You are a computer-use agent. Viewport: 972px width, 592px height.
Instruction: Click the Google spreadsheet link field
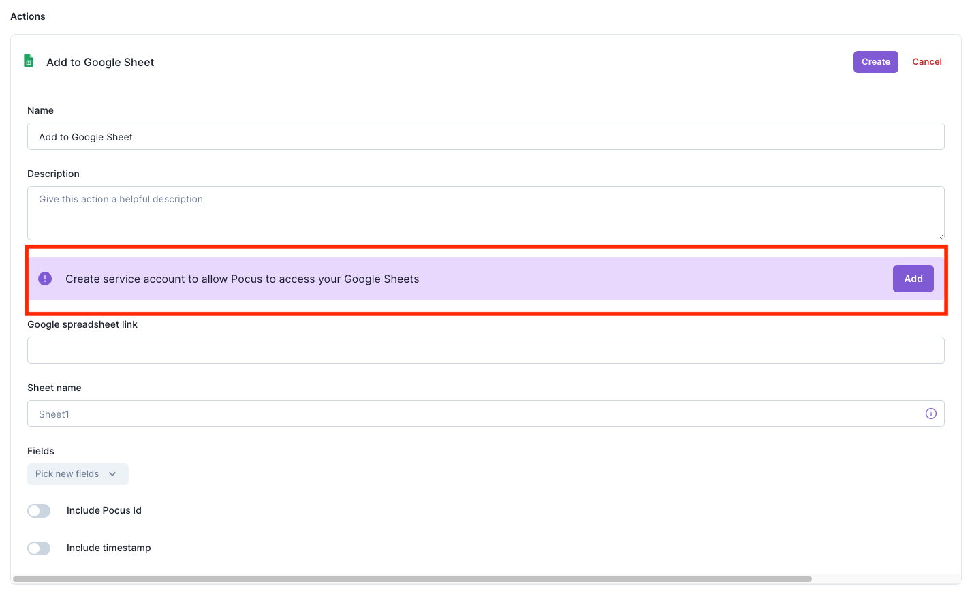pyautogui.click(x=486, y=350)
